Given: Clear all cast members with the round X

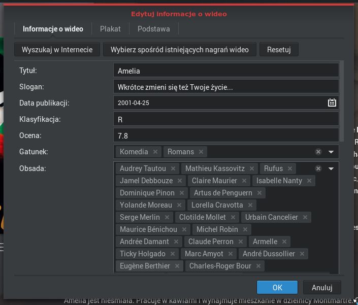Looking at the screenshot, I should click(x=318, y=168).
